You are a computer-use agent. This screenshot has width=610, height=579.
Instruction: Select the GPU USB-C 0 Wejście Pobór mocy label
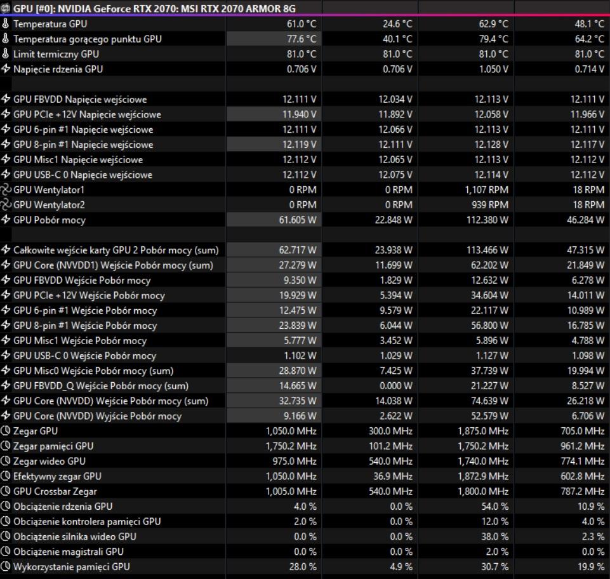click(x=84, y=356)
